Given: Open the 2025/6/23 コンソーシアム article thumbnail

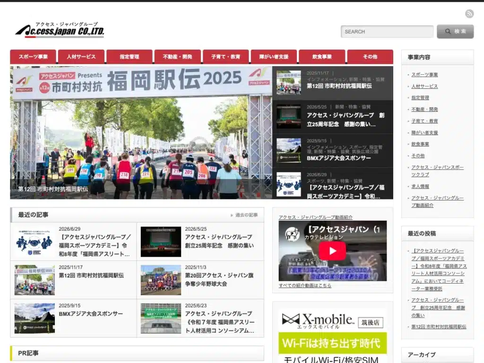Looking at the screenshot, I should [x=161, y=318].
